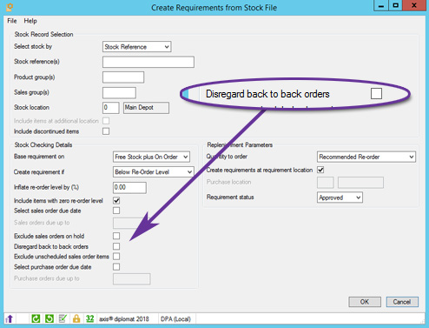Enable the Select sales order due date checkbox
This screenshot has height=328, width=429.
(x=116, y=211)
